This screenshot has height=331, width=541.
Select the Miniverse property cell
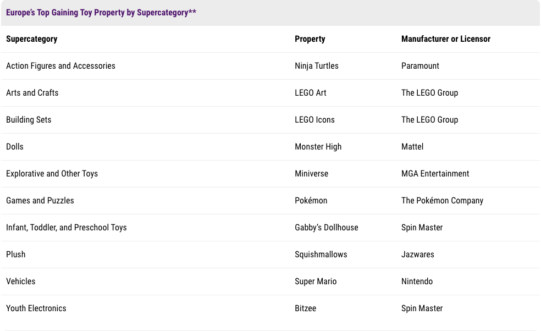tap(311, 174)
